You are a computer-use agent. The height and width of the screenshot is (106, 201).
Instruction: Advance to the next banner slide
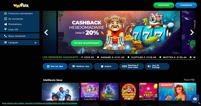[192, 33]
